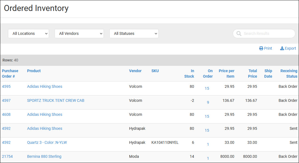
Task: Sort by SKU column header
Action: click(x=155, y=71)
